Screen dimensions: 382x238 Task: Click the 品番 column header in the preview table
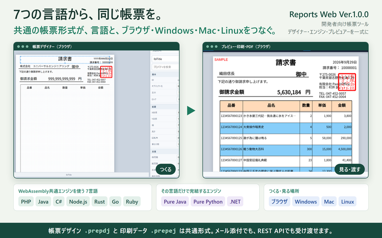click(x=231, y=105)
